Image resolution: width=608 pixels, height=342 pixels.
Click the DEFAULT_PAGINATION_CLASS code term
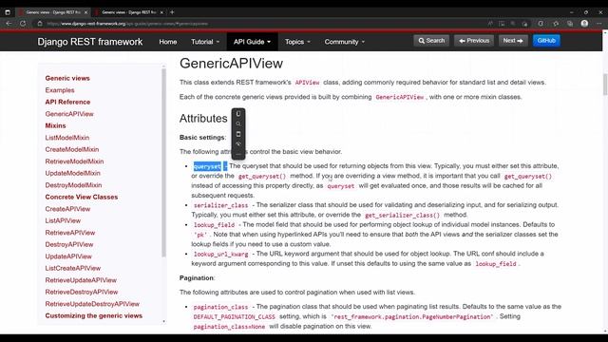point(235,316)
